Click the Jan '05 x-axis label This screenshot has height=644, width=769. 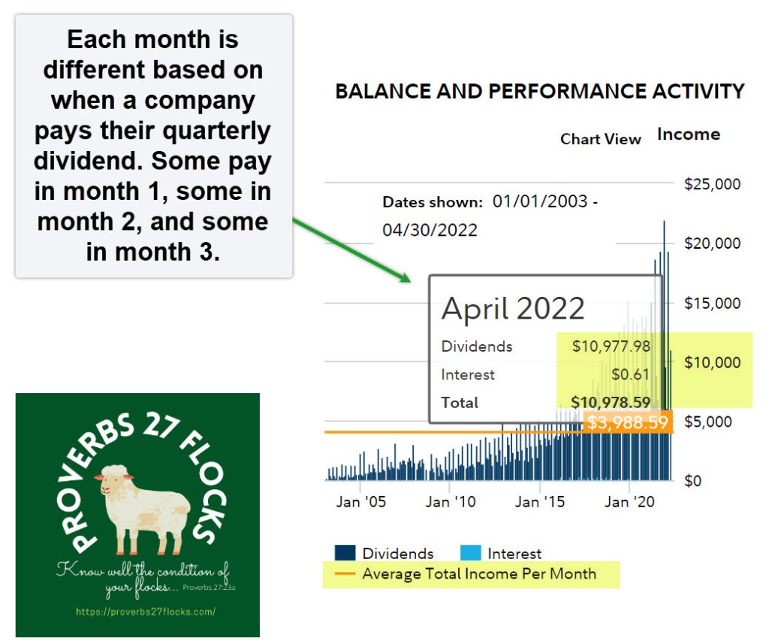361,502
